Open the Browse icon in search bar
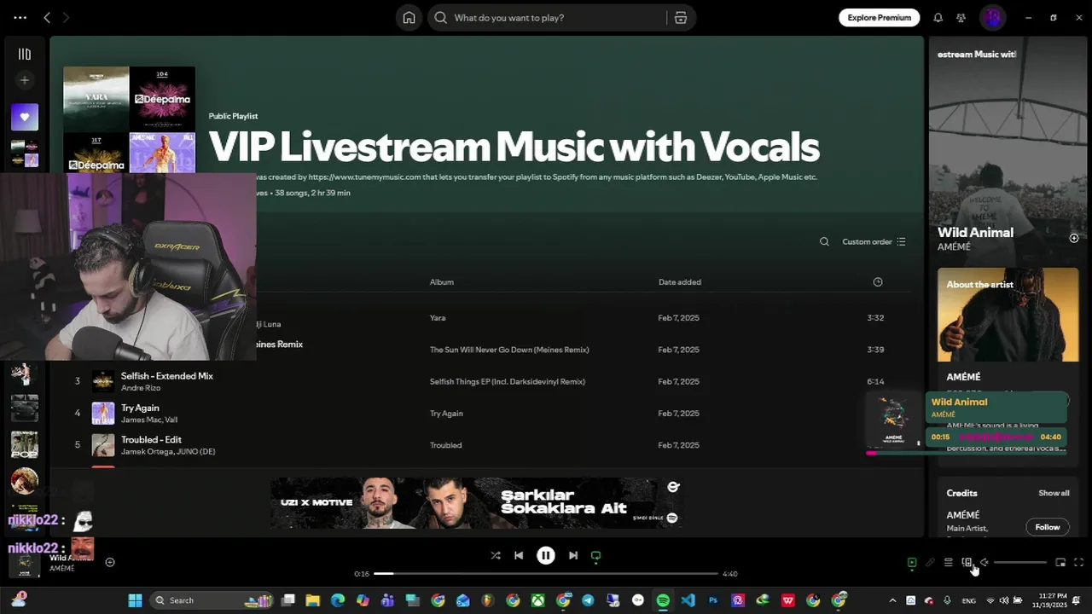Screen dimensions: 1092x614 681,18
